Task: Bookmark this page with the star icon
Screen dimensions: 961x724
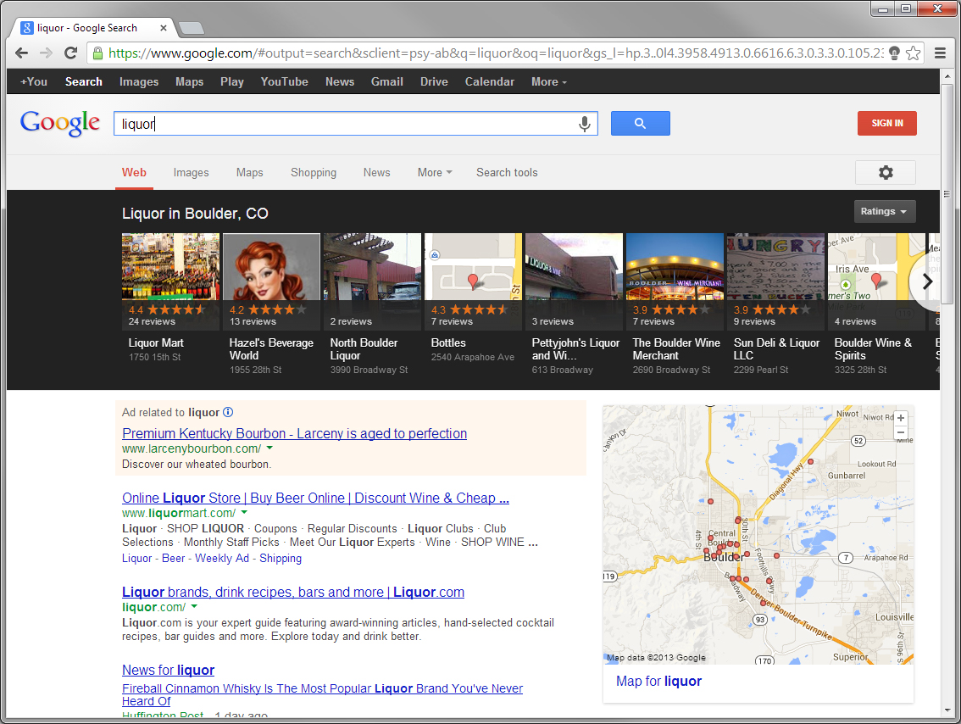Action: [x=913, y=53]
